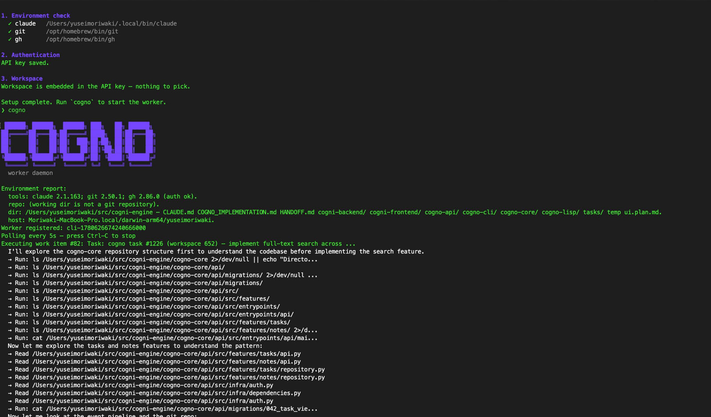Click the green checkmark beside claude
Viewport: 711px width, 417px height.
[10, 24]
